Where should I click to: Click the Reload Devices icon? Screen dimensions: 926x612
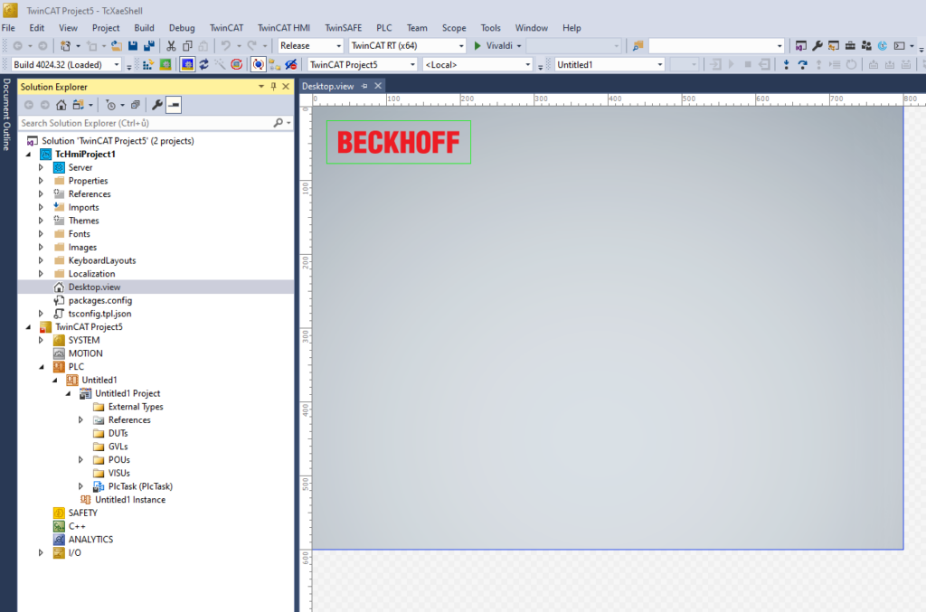[204, 64]
